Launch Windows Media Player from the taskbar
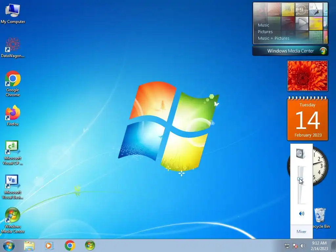The height and width of the screenshot is (252, 336). pos(49,245)
